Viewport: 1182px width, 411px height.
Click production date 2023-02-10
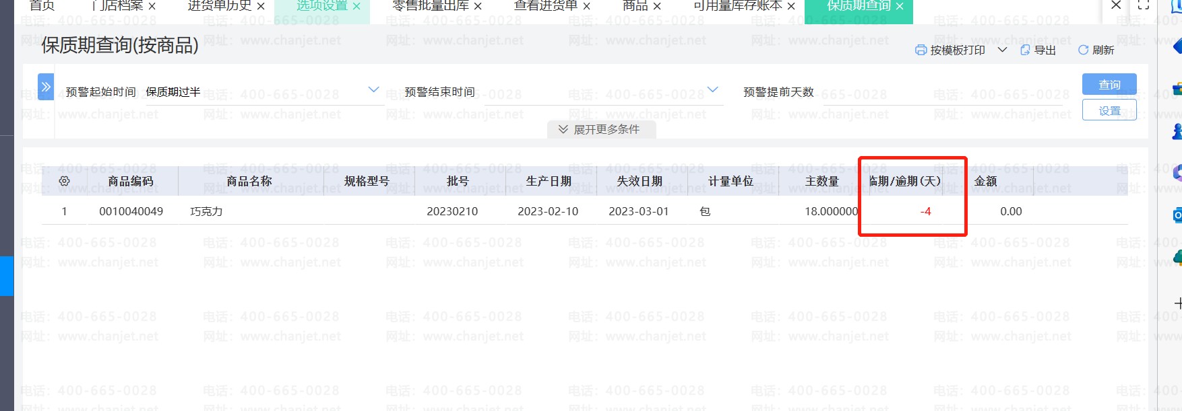coord(548,211)
